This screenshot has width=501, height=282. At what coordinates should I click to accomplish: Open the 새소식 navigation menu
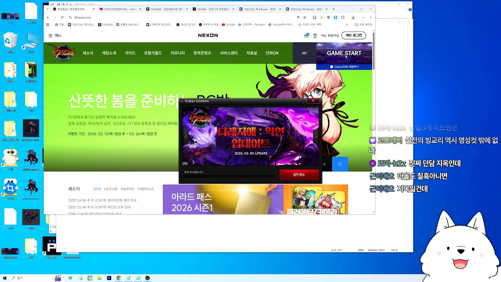88,53
